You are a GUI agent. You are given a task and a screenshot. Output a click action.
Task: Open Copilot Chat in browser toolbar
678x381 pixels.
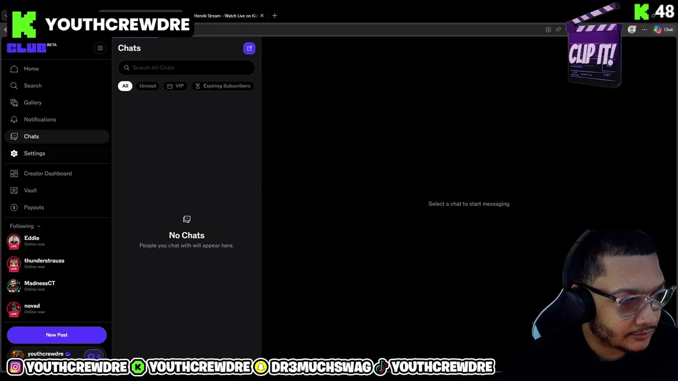(664, 30)
